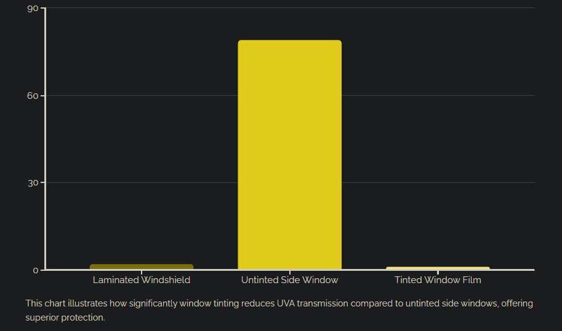This screenshot has width=562, height=331.
Task: Click the y-axis tick mark beside 60
Action: pos(43,96)
